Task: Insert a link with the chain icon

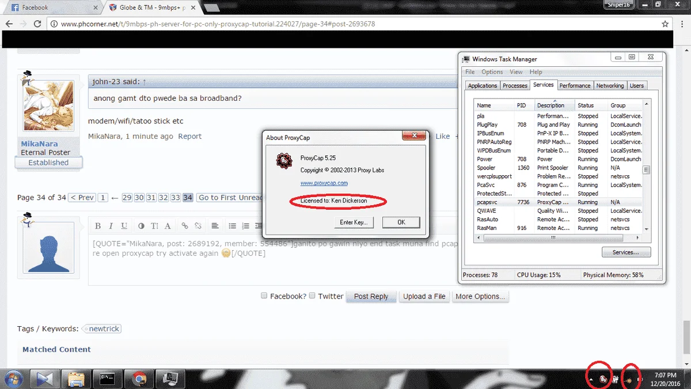Action: point(185,226)
